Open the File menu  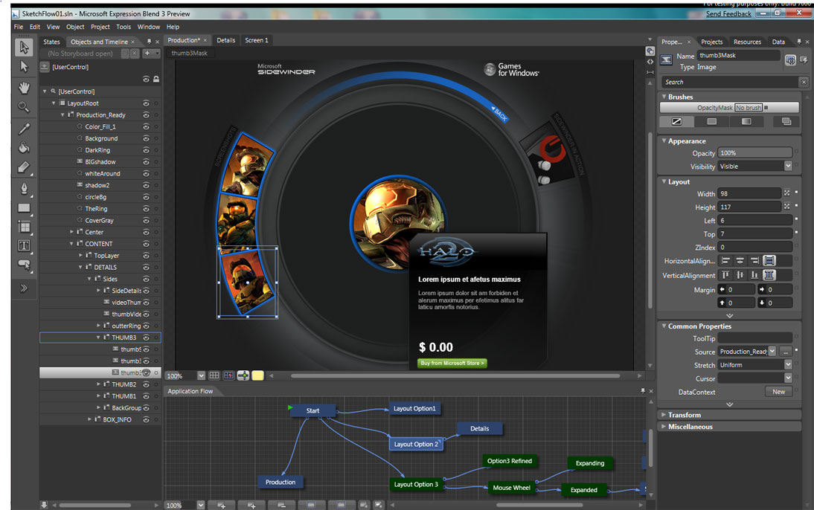tap(19, 27)
